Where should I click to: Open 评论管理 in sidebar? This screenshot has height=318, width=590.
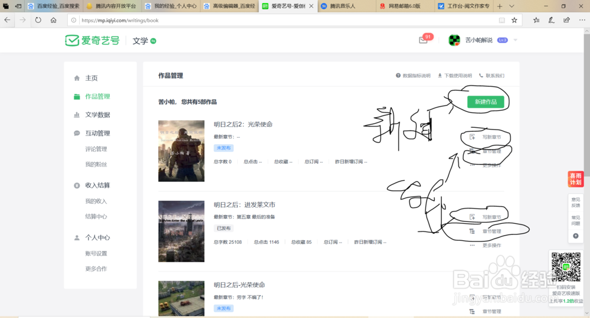tap(96, 149)
